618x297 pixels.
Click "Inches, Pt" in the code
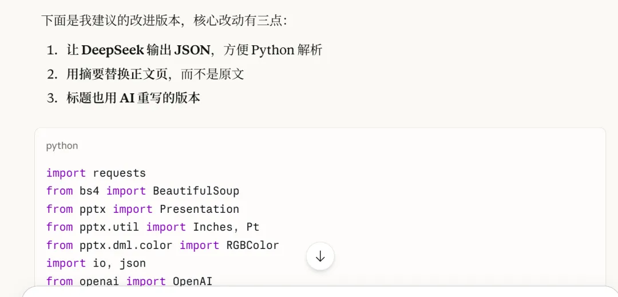(226, 227)
